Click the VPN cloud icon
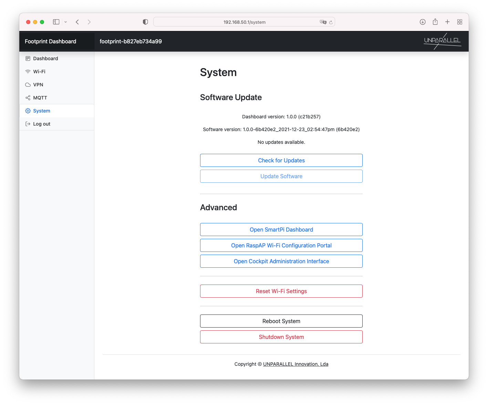 28,85
